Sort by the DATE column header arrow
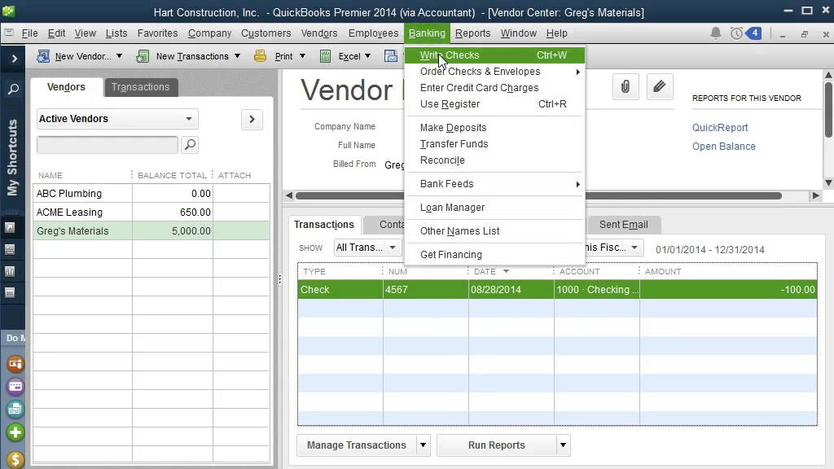Image resolution: width=834 pixels, height=469 pixels. [x=506, y=271]
